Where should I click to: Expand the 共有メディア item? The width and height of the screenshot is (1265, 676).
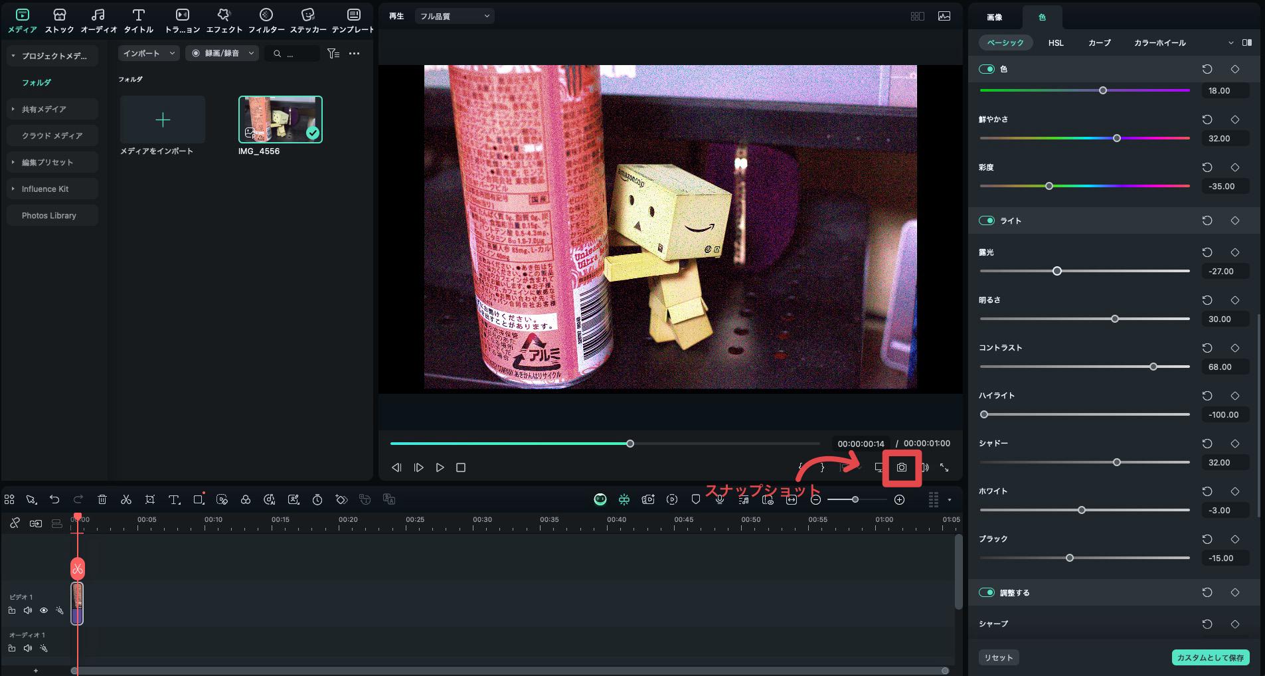coord(13,109)
